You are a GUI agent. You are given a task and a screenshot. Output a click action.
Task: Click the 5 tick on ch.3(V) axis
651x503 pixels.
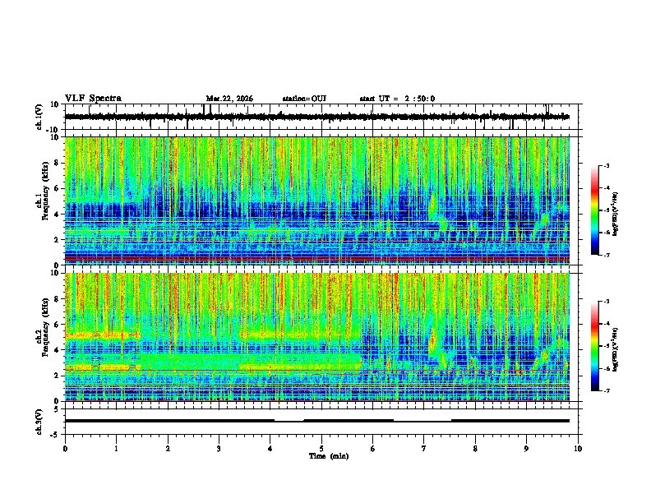[58, 409]
